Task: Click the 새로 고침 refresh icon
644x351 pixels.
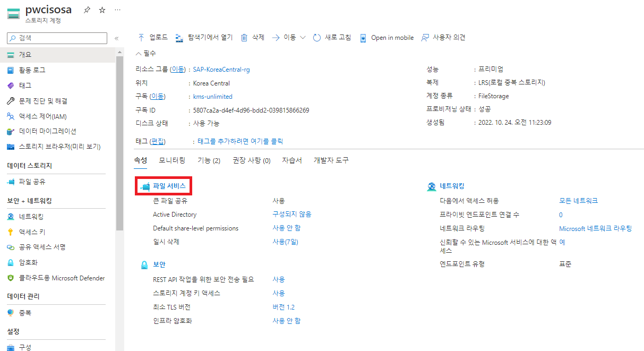Action: coord(317,38)
